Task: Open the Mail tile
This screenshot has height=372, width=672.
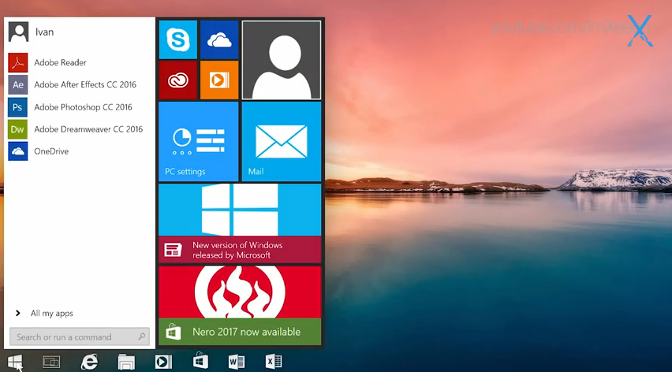Action: (281, 141)
